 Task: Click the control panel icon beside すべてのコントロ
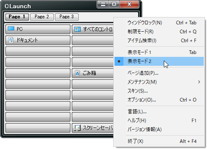pyautogui.click(x=77, y=29)
